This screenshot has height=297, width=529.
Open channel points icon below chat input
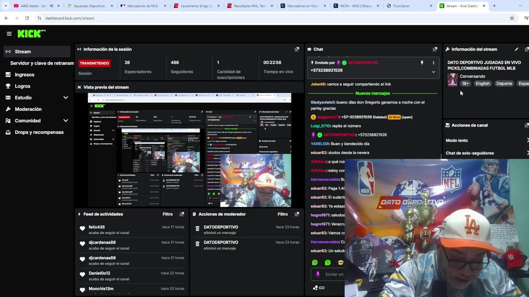click(x=316, y=288)
